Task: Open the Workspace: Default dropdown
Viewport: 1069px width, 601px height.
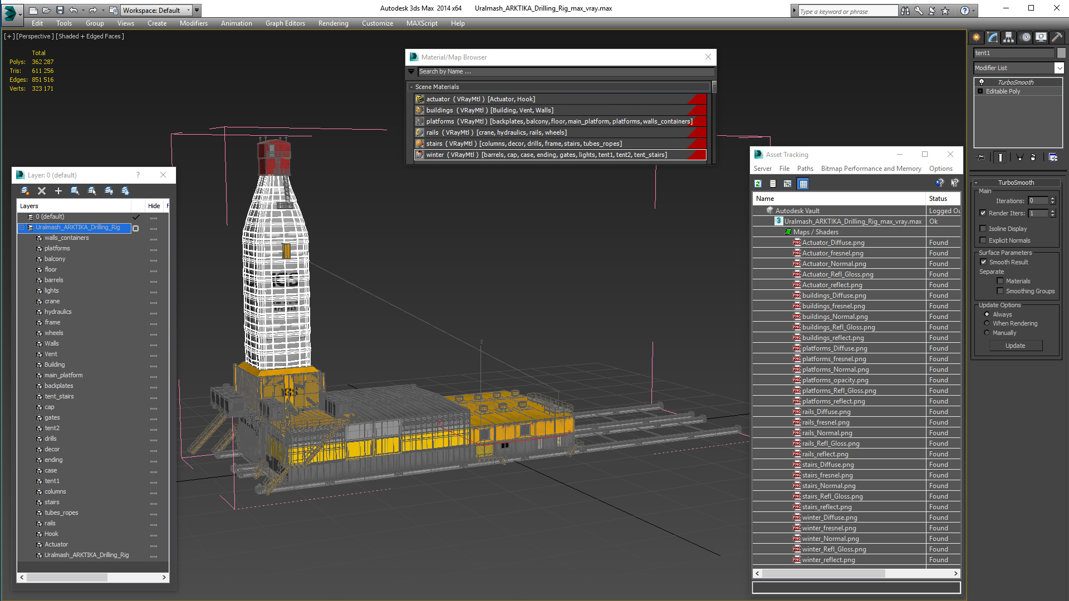Action: tap(156, 11)
